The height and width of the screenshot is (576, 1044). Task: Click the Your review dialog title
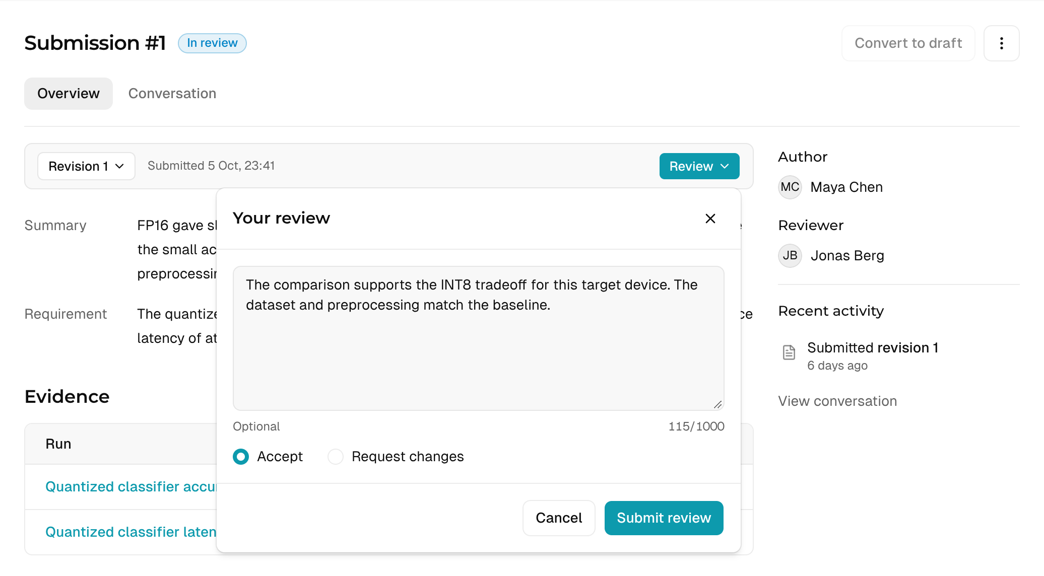281,219
